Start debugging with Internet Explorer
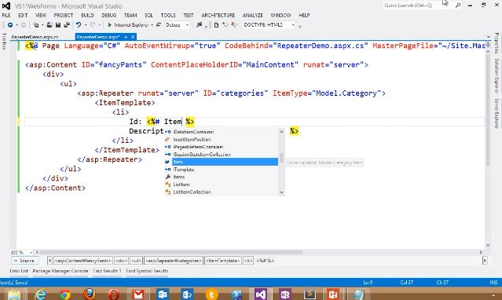502x300 pixels. click(x=128, y=24)
